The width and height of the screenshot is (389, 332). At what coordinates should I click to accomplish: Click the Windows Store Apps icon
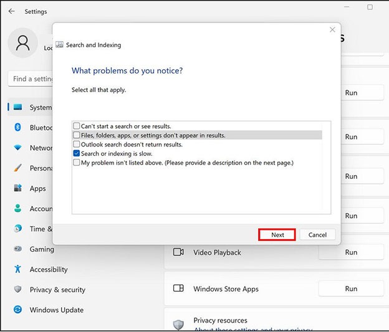click(178, 288)
